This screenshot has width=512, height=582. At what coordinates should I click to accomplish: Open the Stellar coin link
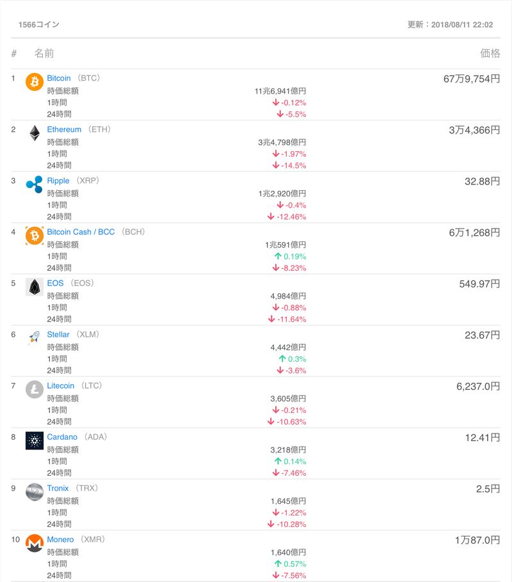[58, 334]
